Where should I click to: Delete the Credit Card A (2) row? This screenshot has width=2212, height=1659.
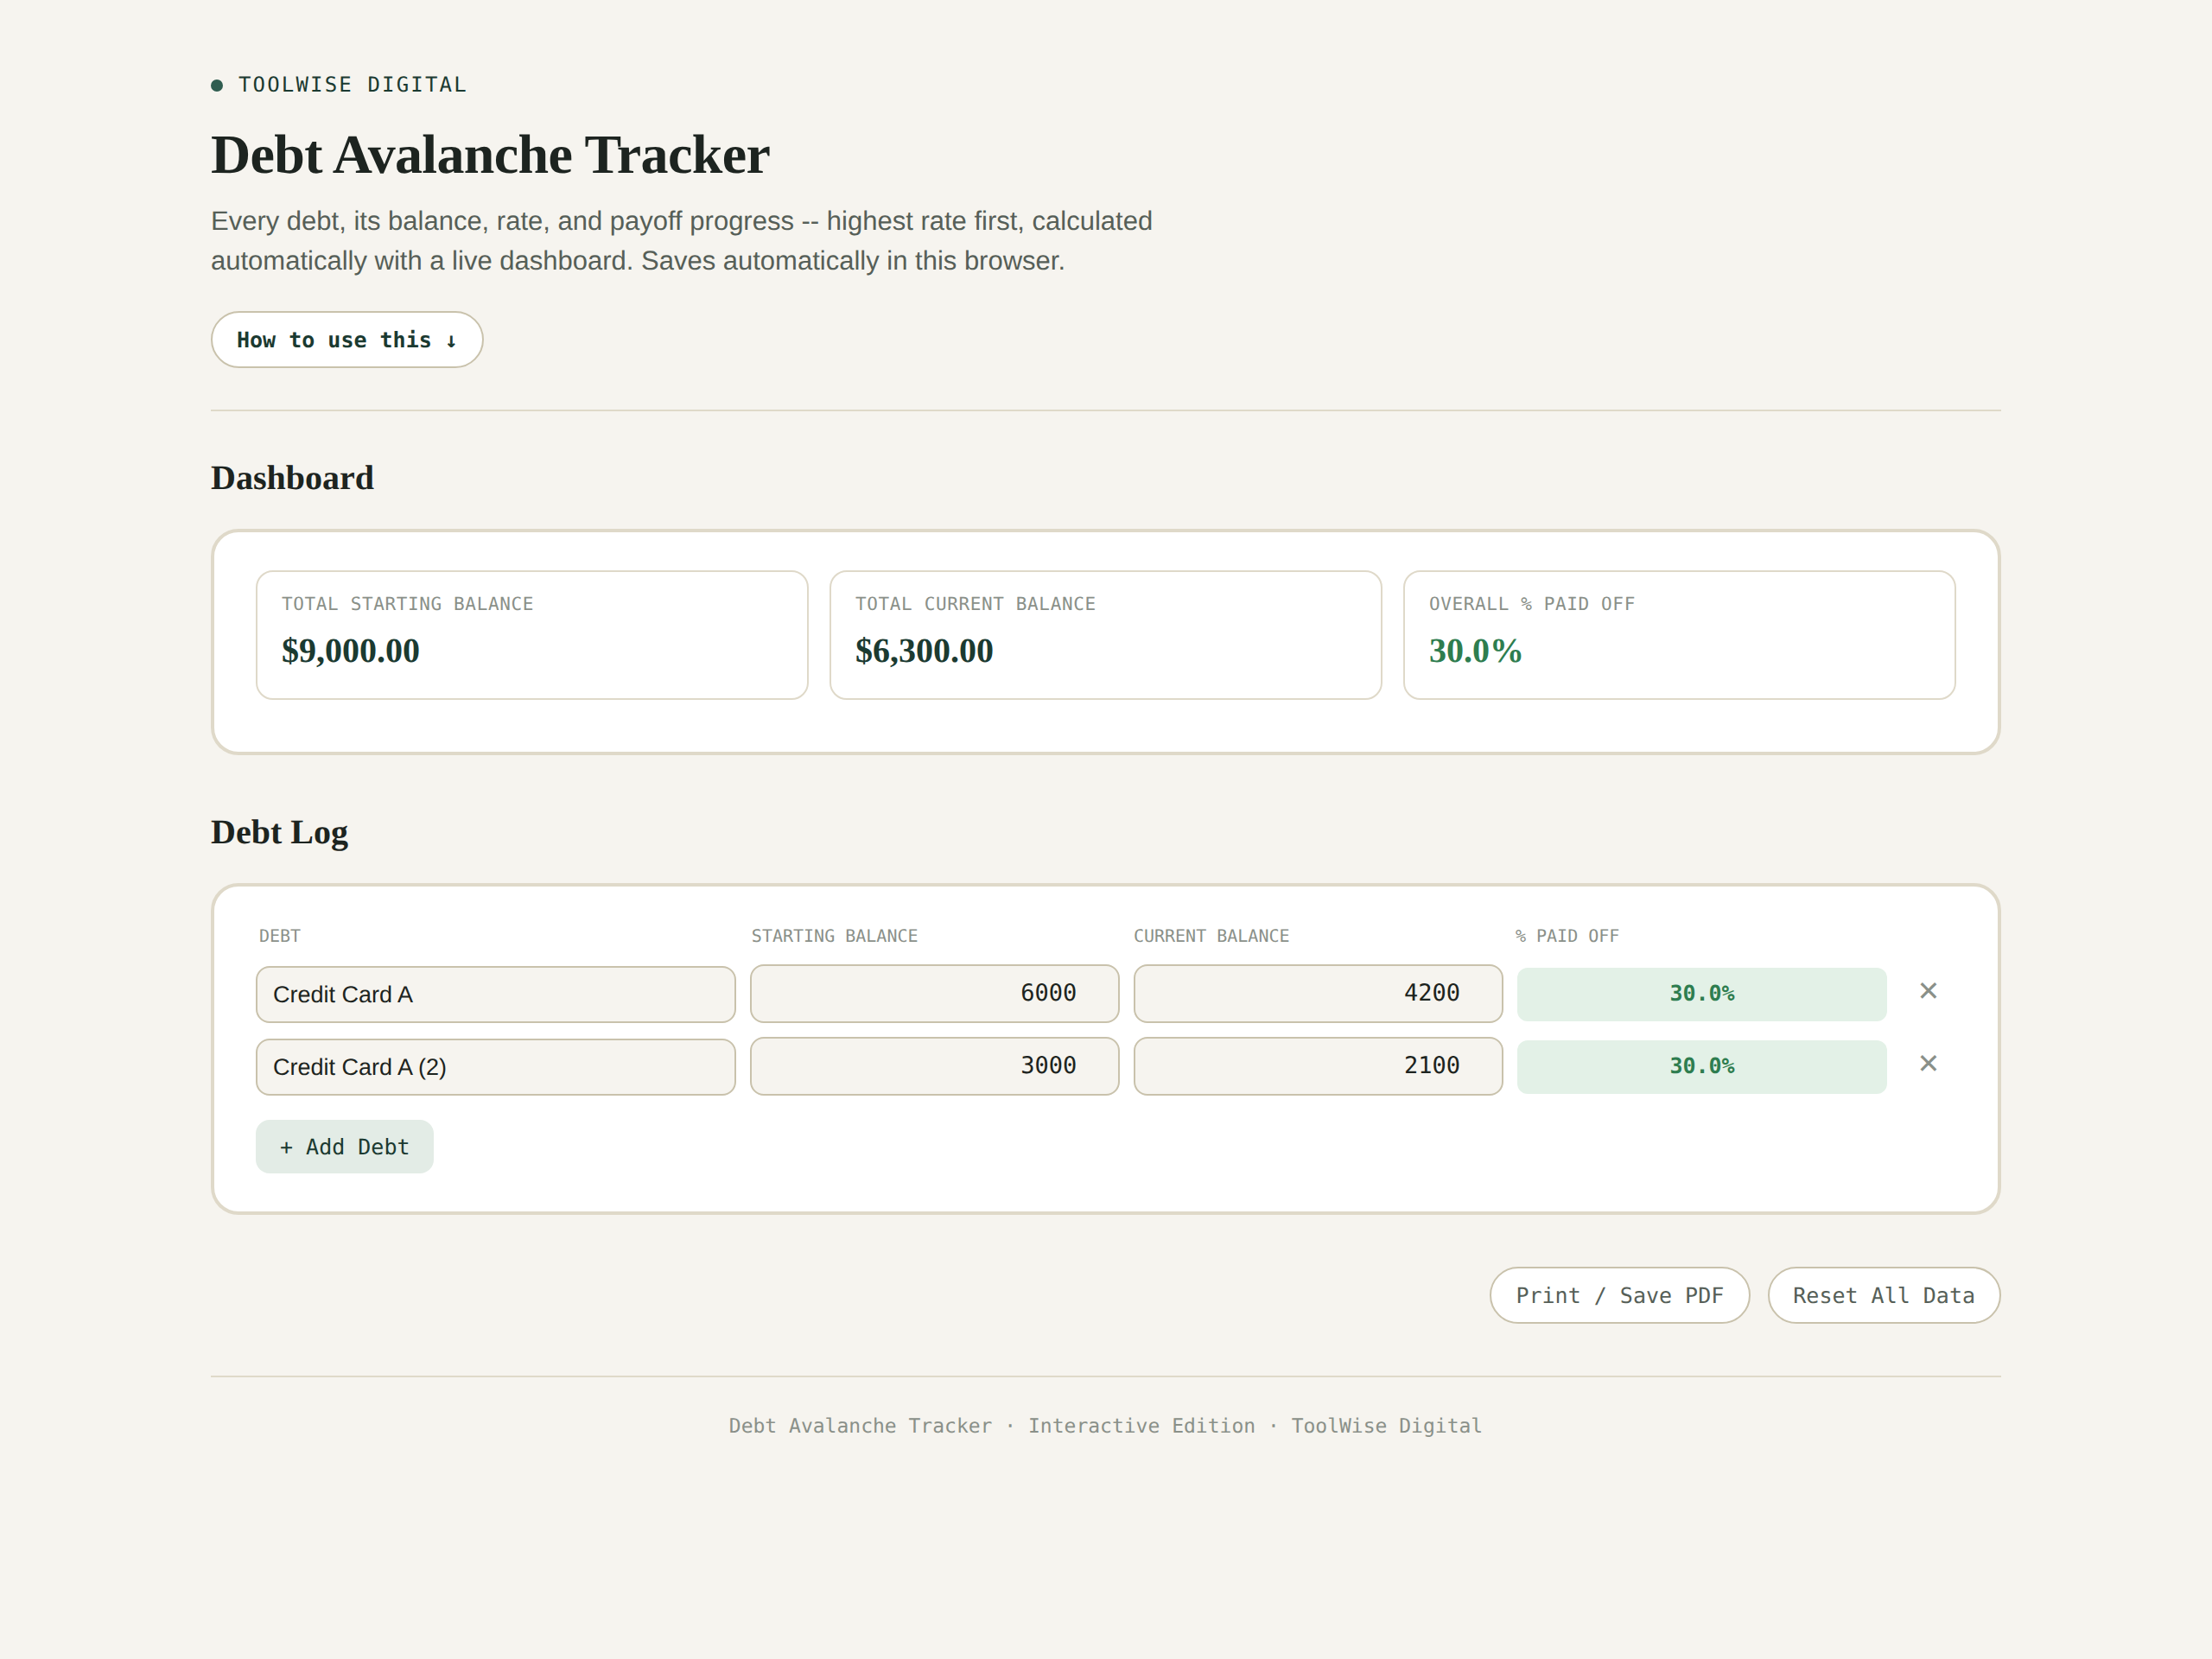point(1928,1064)
